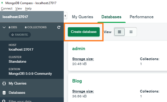Viewport: 167px width, 102px height.
Task: Click the MongoDB leaf icon in title bar
Action: click(x=2, y=3)
